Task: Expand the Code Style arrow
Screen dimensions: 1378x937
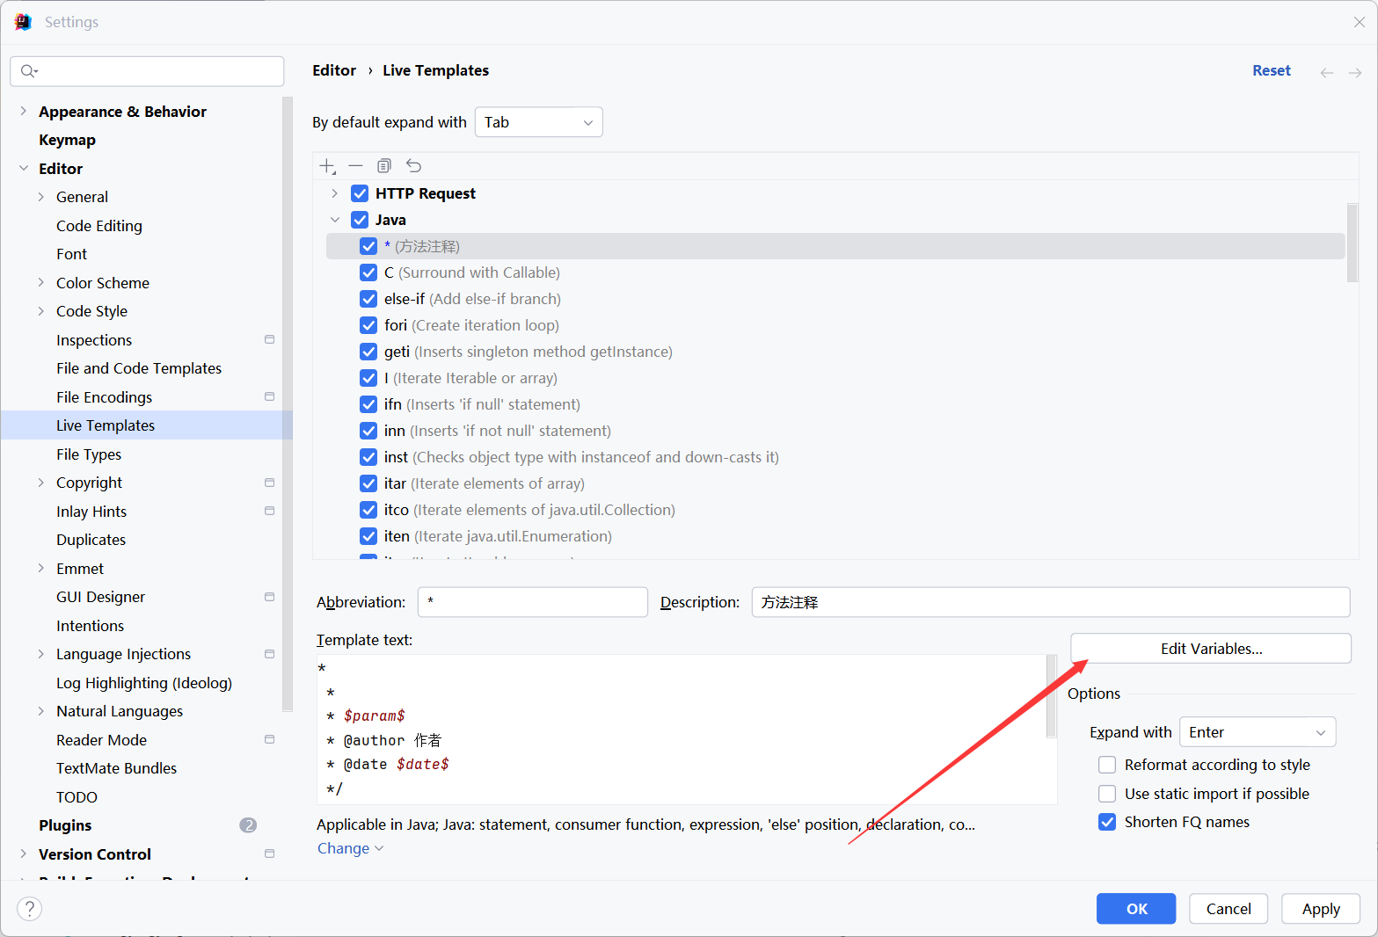Action: 40,311
